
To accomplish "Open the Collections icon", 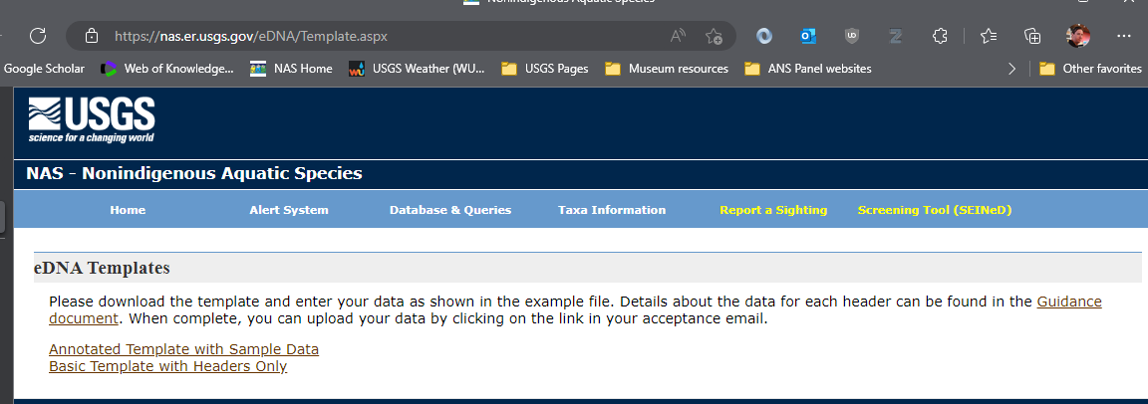I will (x=1032, y=35).
